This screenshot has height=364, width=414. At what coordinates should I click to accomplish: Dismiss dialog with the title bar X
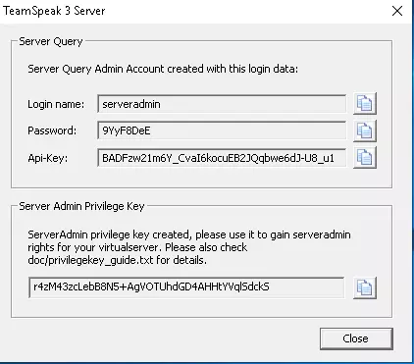tap(397, 11)
